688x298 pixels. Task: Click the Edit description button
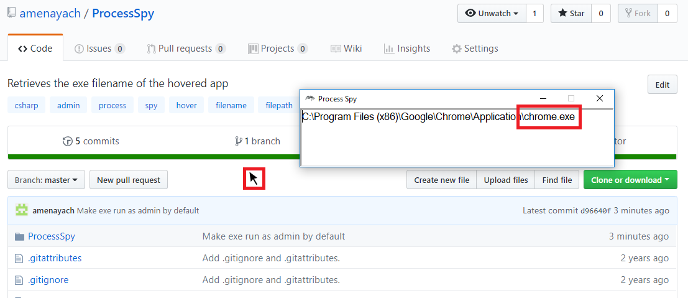662,85
